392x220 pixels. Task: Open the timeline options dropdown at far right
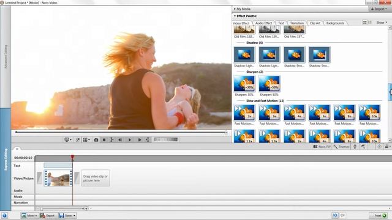click(388, 147)
